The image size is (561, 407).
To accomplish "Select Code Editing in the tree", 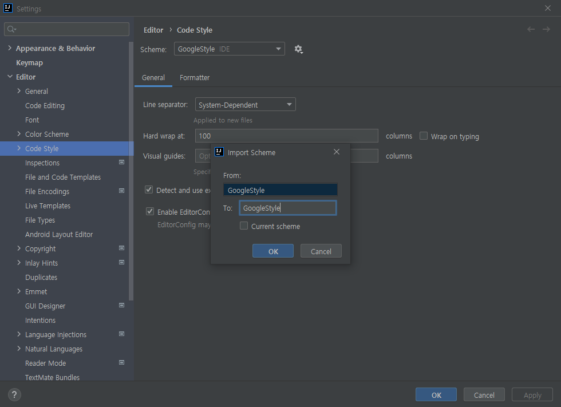I will (45, 105).
